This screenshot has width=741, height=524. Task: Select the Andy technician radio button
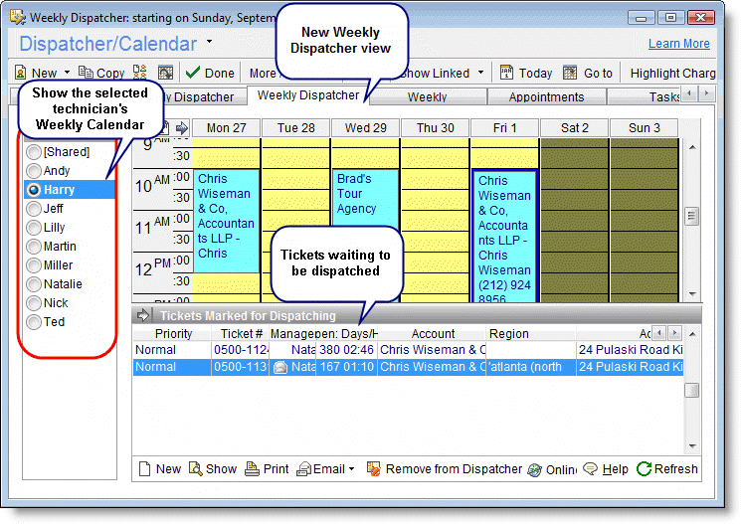pos(35,171)
